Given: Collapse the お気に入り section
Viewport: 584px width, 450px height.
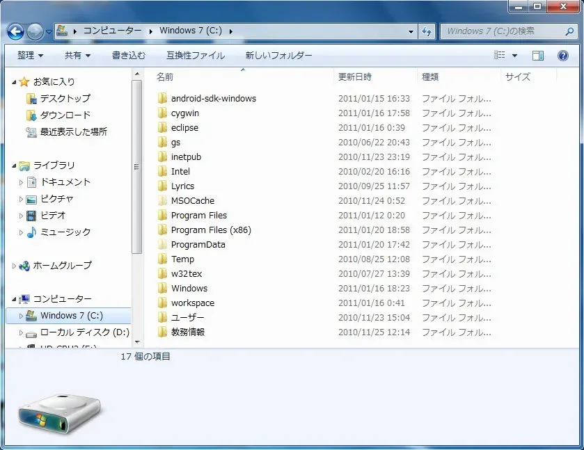Looking at the screenshot, I should click(x=15, y=82).
